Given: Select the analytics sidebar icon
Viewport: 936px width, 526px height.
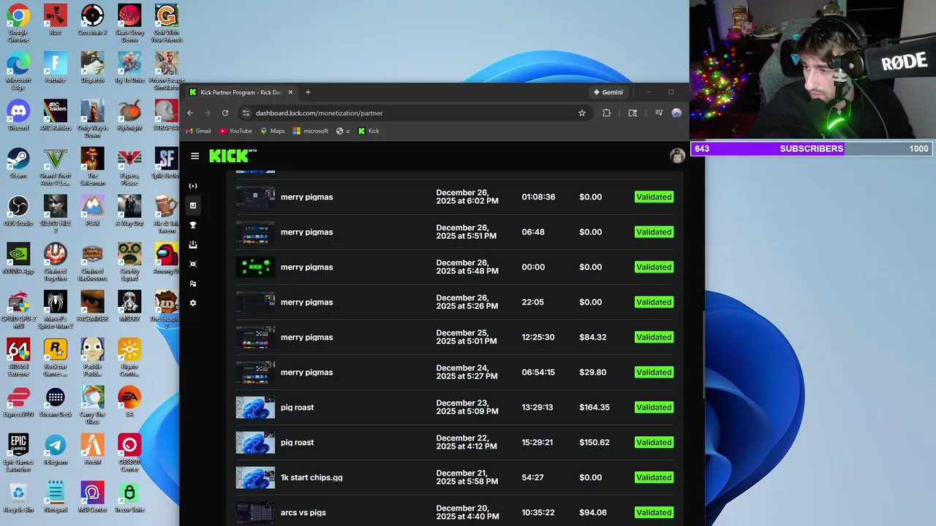Looking at the screenshot, I should click(x=193, y=205).
